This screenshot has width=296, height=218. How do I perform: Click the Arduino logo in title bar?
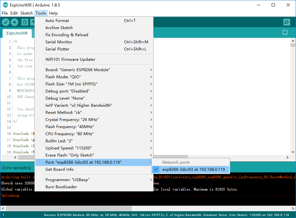click(5, 5)
